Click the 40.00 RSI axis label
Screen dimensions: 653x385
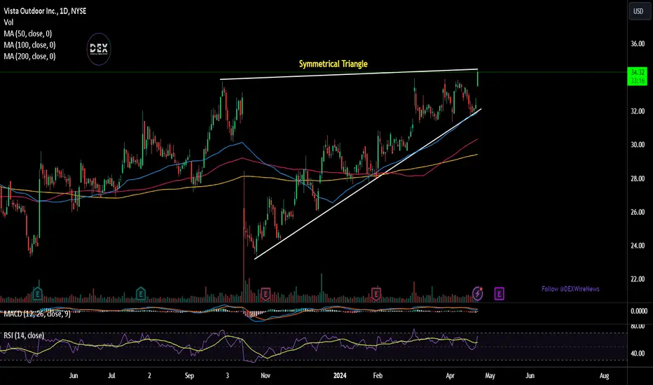pyautogui.click(x=638, y=353)
